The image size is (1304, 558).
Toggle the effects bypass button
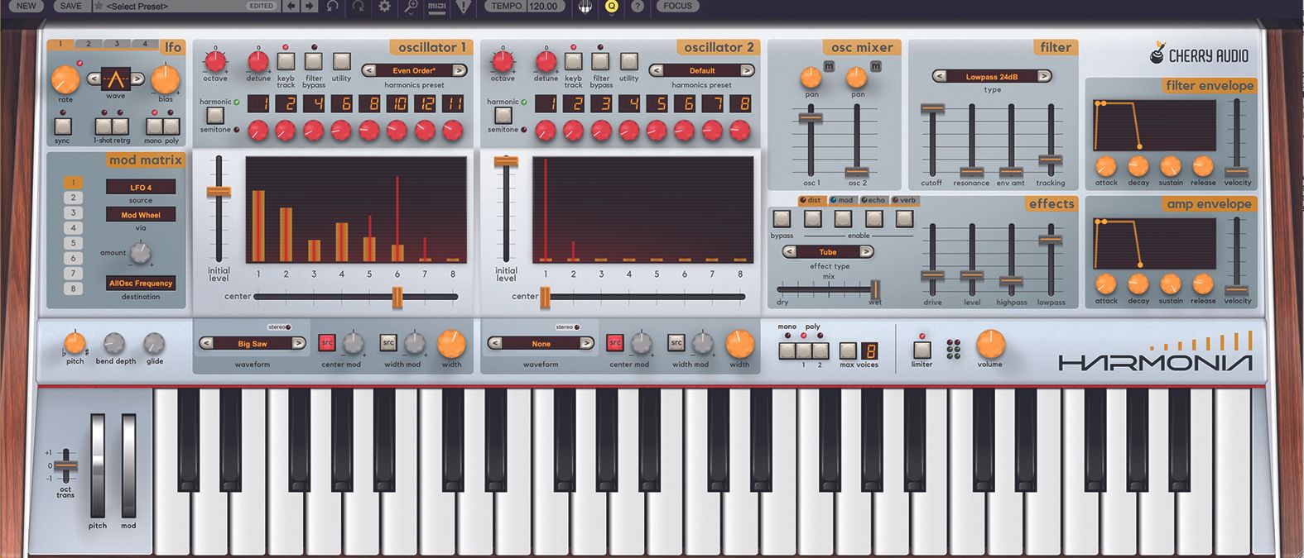[x=782, y=219]
